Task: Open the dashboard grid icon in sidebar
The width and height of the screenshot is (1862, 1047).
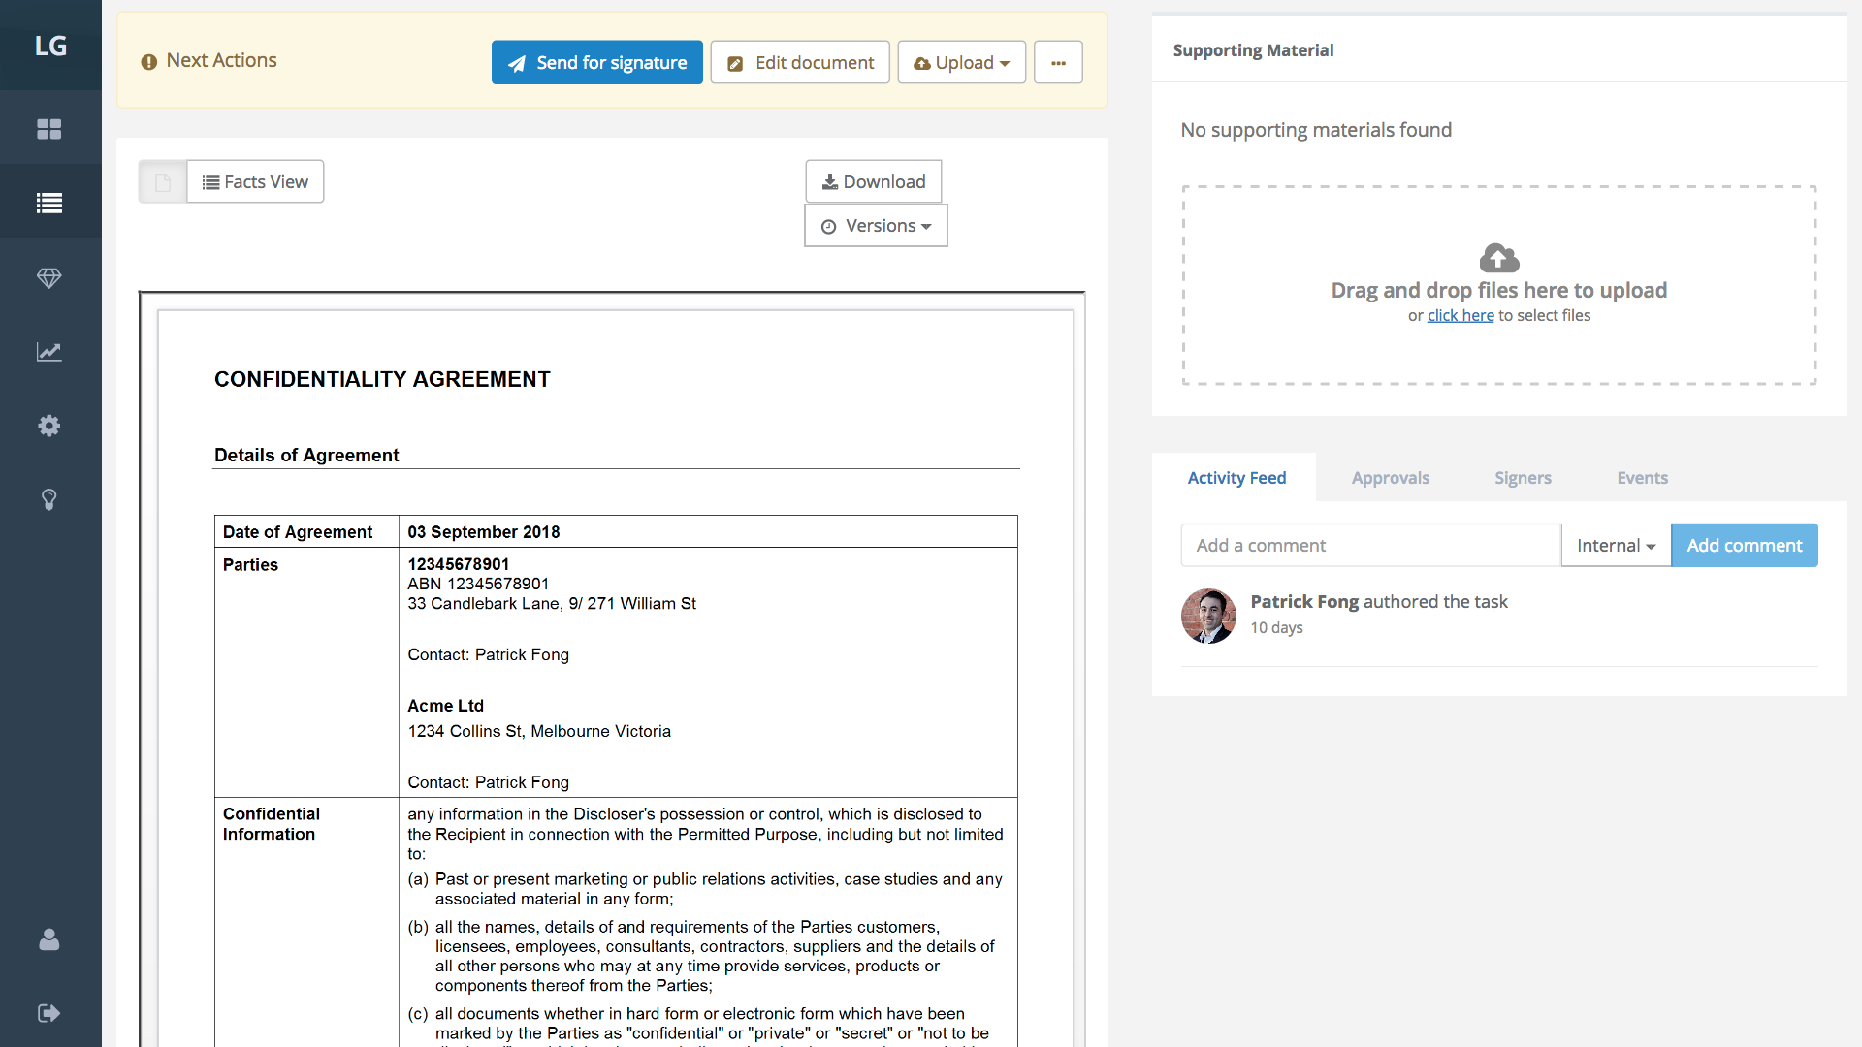Action: [49, 129]
